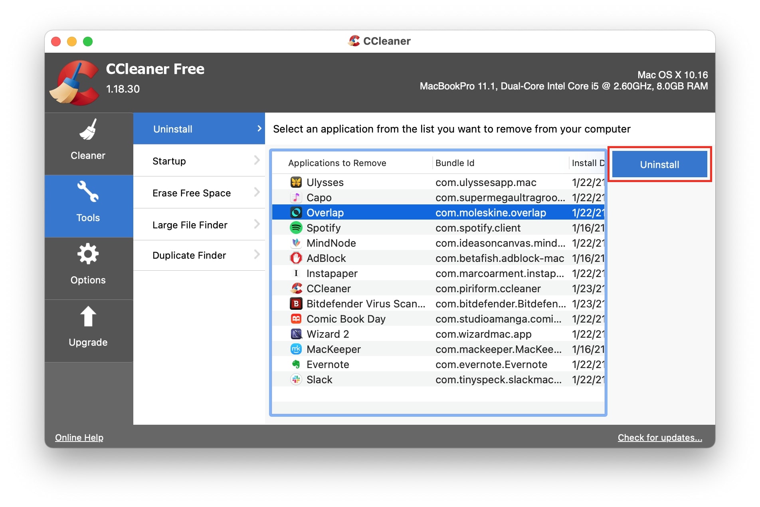Click the CCleaner logo in header
This screenshot has width=760, height=507.
pos(74,83)
